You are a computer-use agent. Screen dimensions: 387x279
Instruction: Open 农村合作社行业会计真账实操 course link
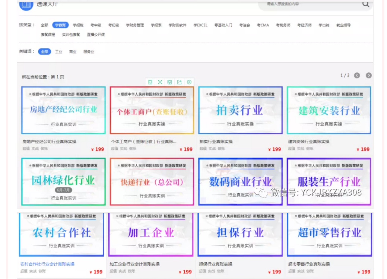point(47,264)
